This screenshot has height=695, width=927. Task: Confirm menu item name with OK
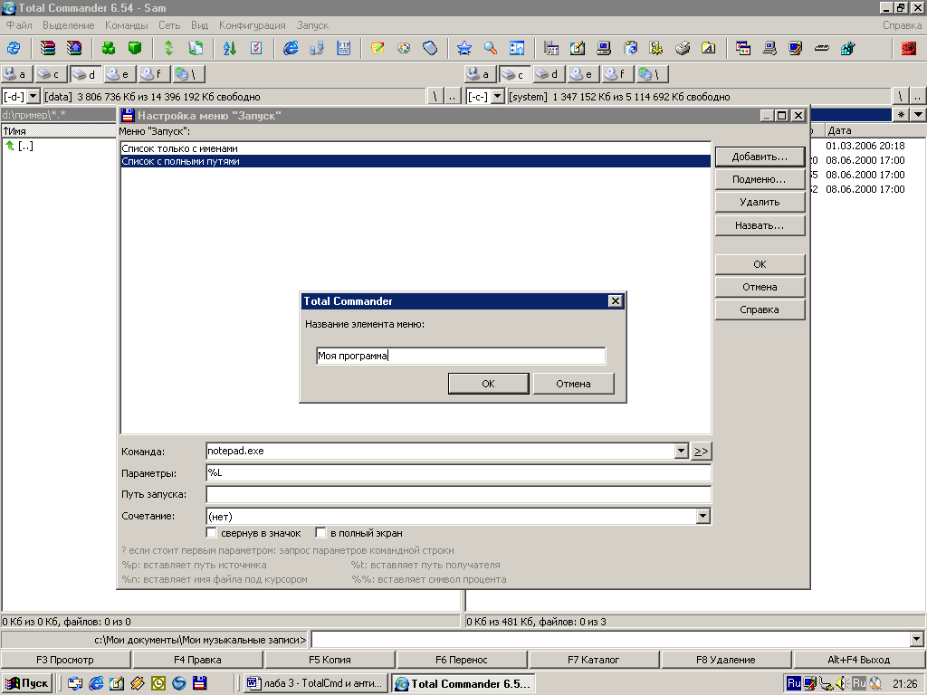(488, 384)
